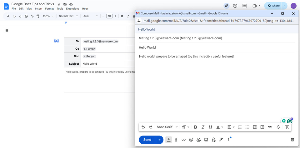This screenshot has width=300, height=148.
Task: Open the align dropdown in Gmail
Action: coord(231,127)
